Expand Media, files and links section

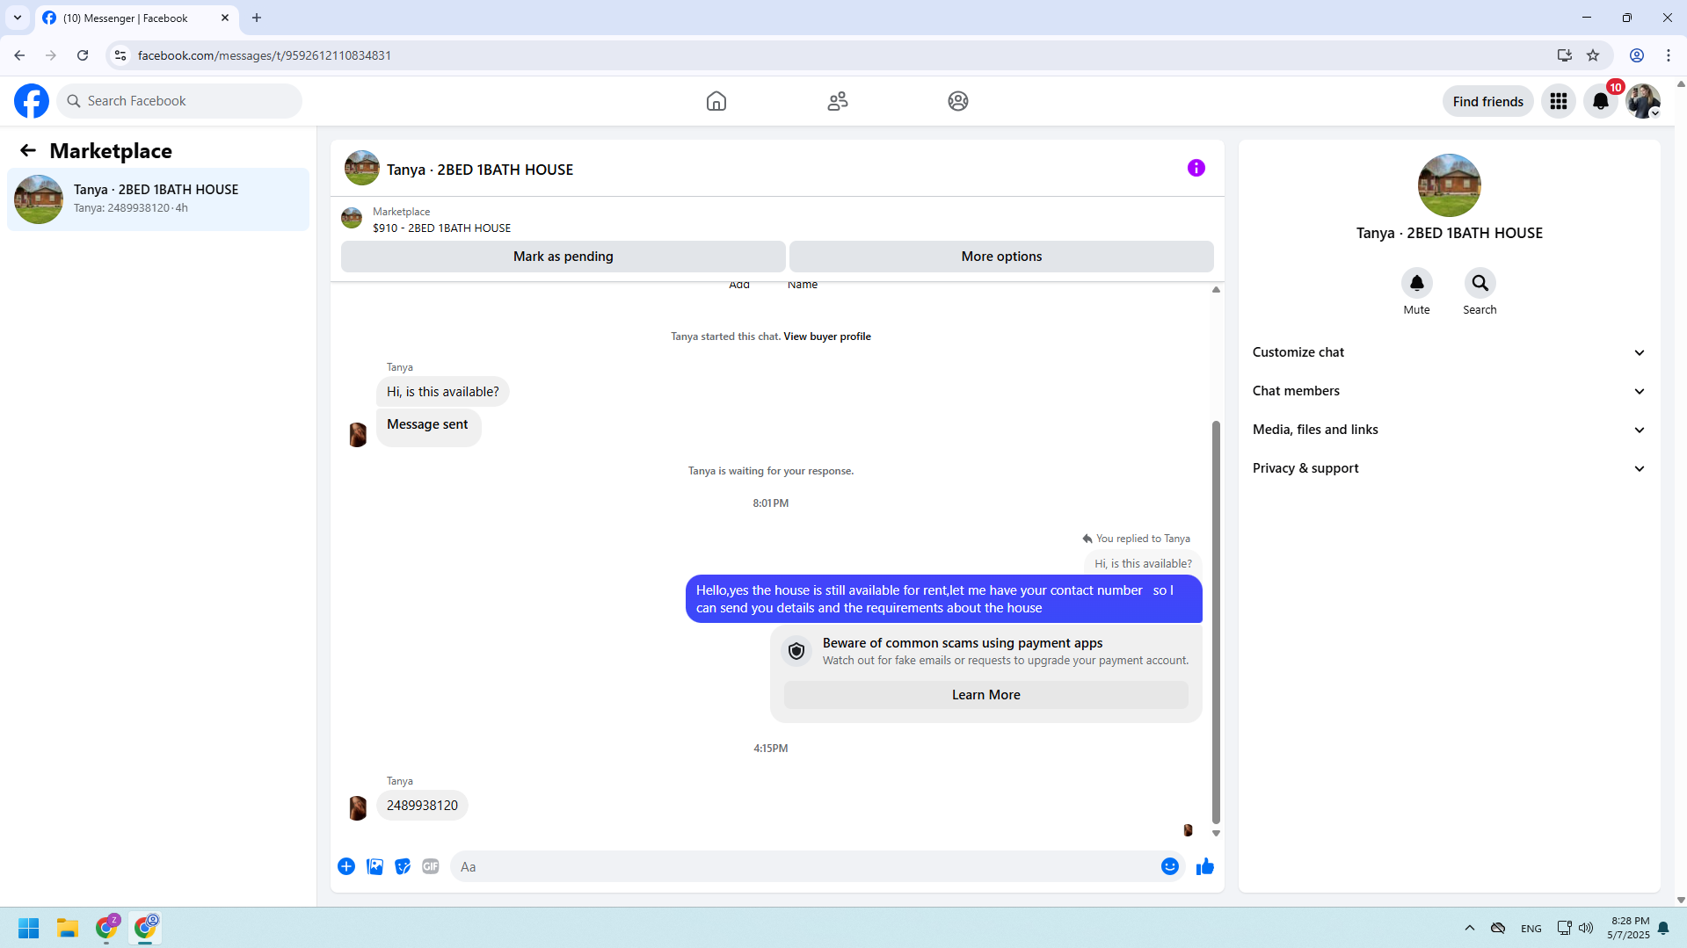[1449, 430]
